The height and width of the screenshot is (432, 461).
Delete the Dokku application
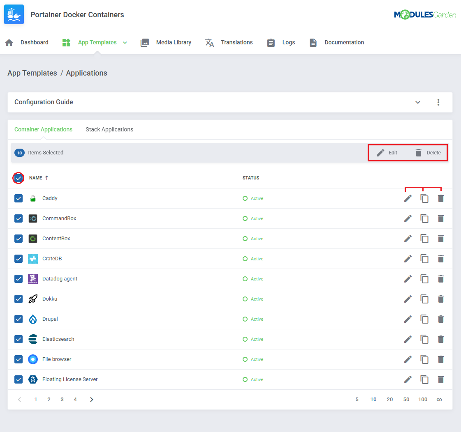click(441, 299)
